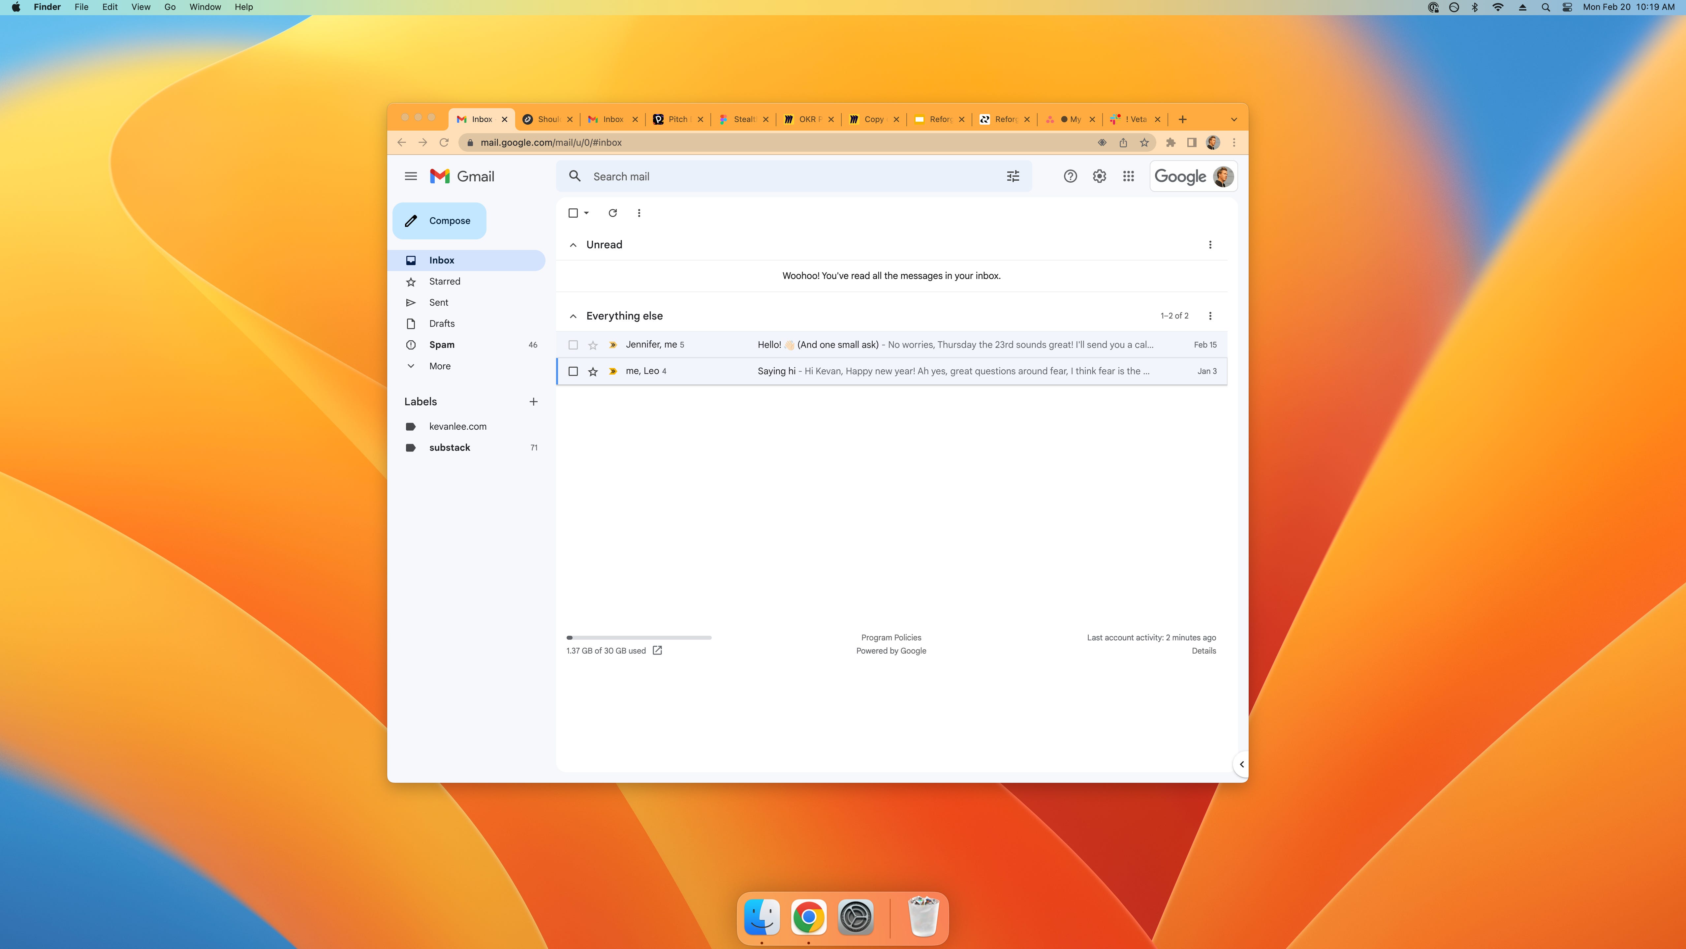This screenshot has height=949, width=1686.
Task: Click Chrome back arrow
Action: coord(402,142)
